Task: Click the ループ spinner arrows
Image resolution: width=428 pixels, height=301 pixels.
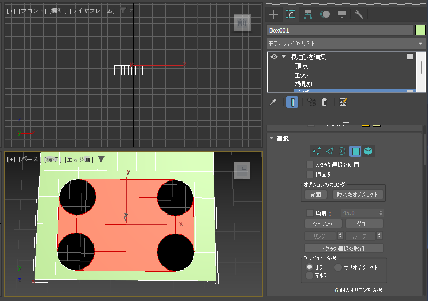Action: 379,235
